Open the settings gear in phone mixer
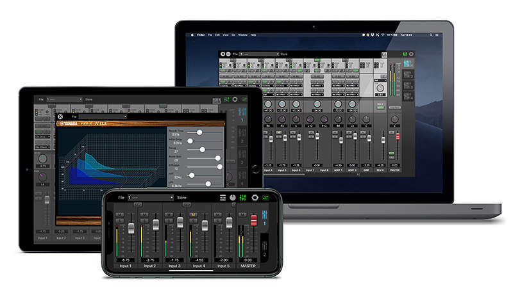513x288 pixels. point(254,198)
